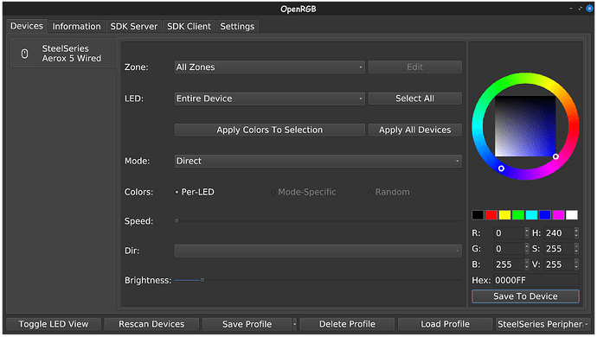Open the Save Profile arrow menu
This screenshot has width=597, height=337.
[295, 324]
